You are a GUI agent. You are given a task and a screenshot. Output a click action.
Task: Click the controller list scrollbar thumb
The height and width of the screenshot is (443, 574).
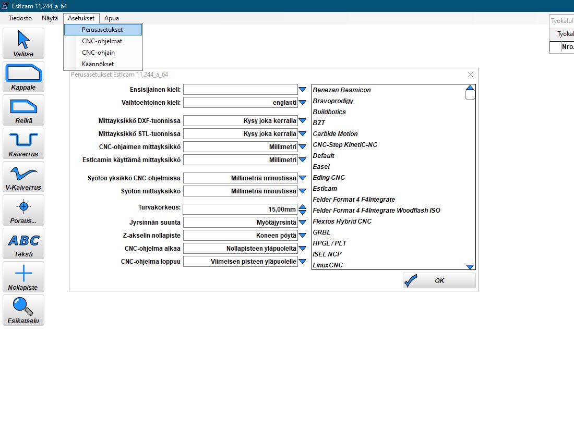click(x=470, y=95)
